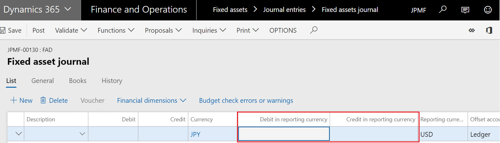The height and width of the screenshot is (143, 500).
Task: Open in Office icon
Action: click(x=489, y=30)
